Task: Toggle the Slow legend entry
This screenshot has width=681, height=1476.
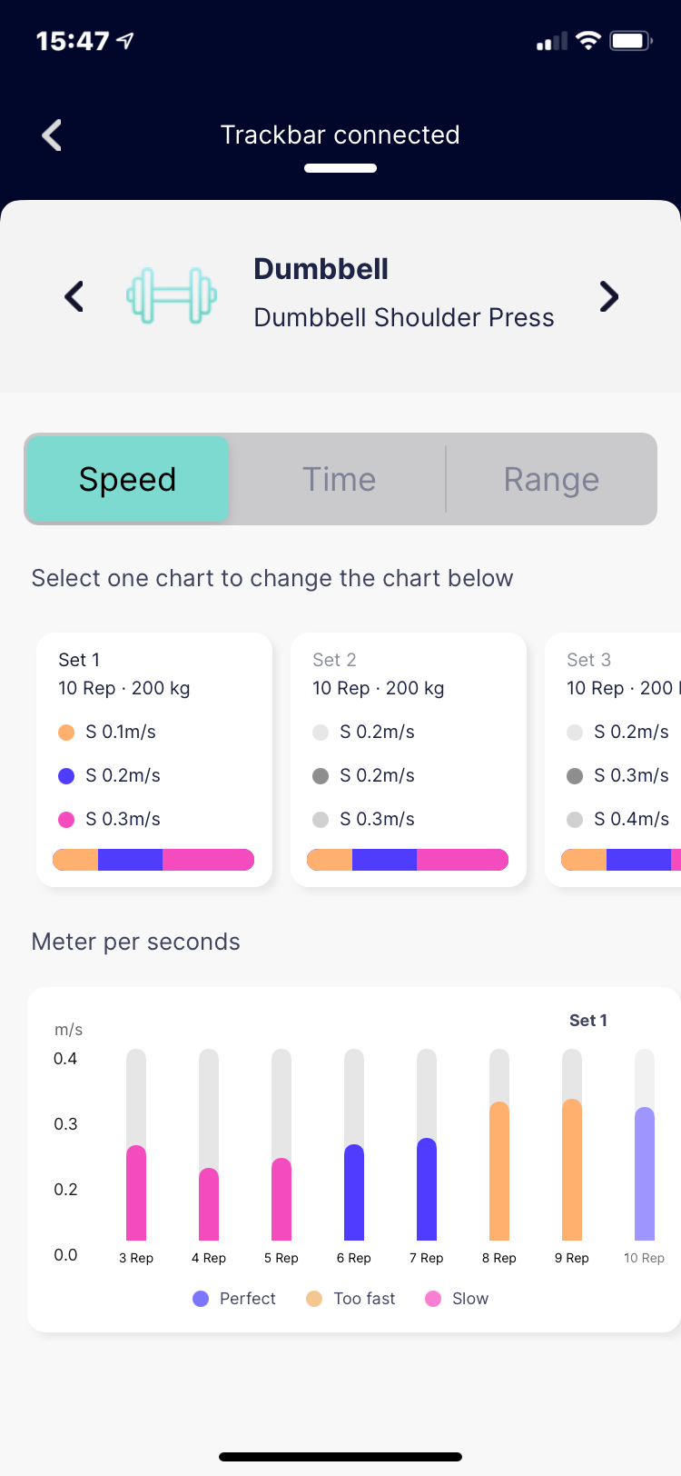Action: click(x=457, y=1299)
